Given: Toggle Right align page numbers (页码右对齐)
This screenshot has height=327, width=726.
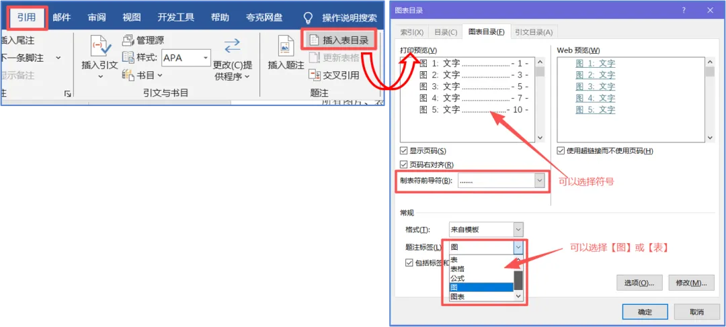Looking at the screenshot, I should [404, 165].
